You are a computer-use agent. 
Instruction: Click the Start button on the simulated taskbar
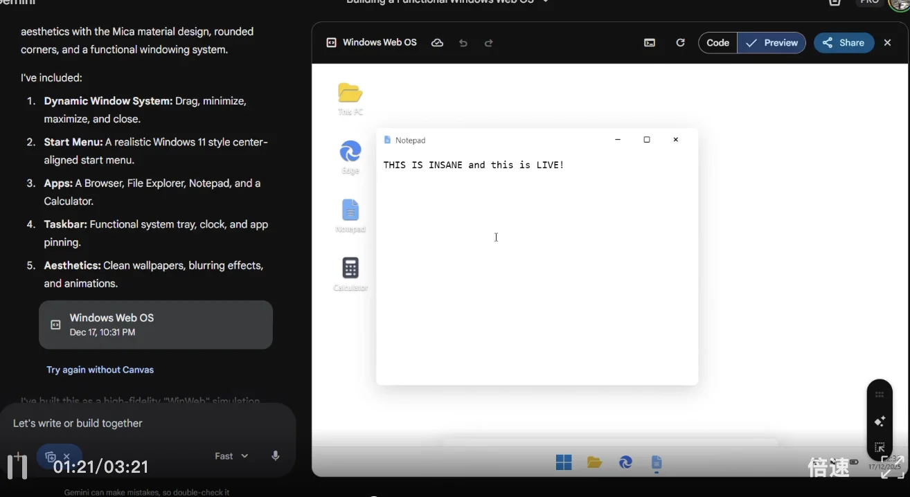click(564, 462)
